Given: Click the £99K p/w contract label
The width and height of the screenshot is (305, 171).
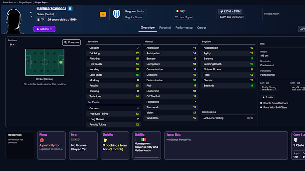Looking at the screenshot, I should pyautogui.click(x=232, y=17).
